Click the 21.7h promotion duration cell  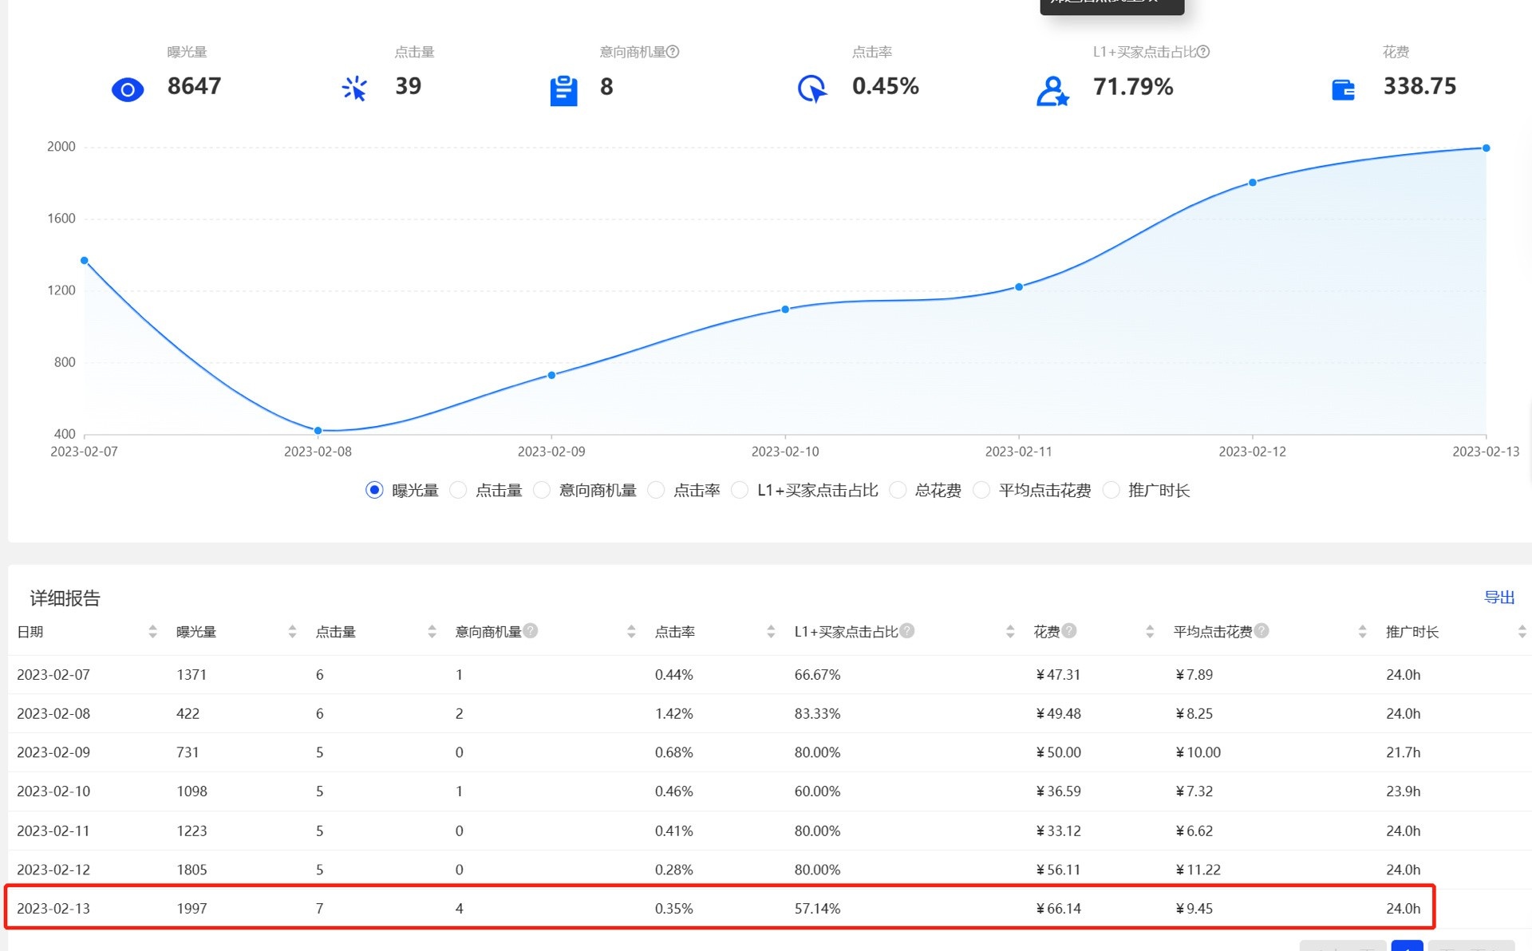pyautogui.click(x=1403, y=752)
